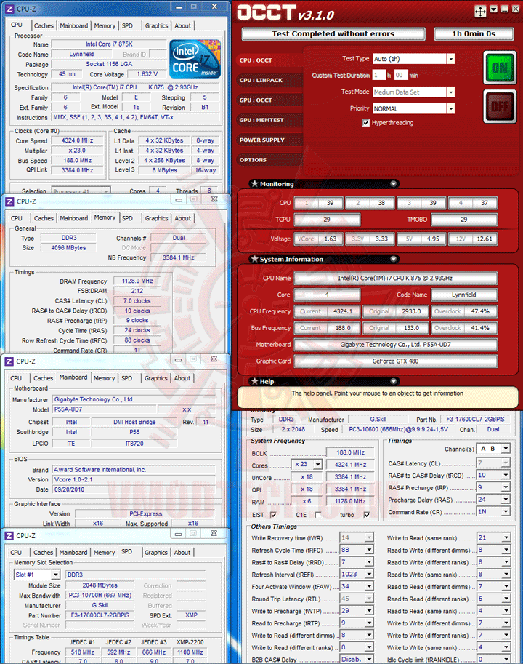Click the red OFF button in OCCT
523x664 pixels.
500,106
